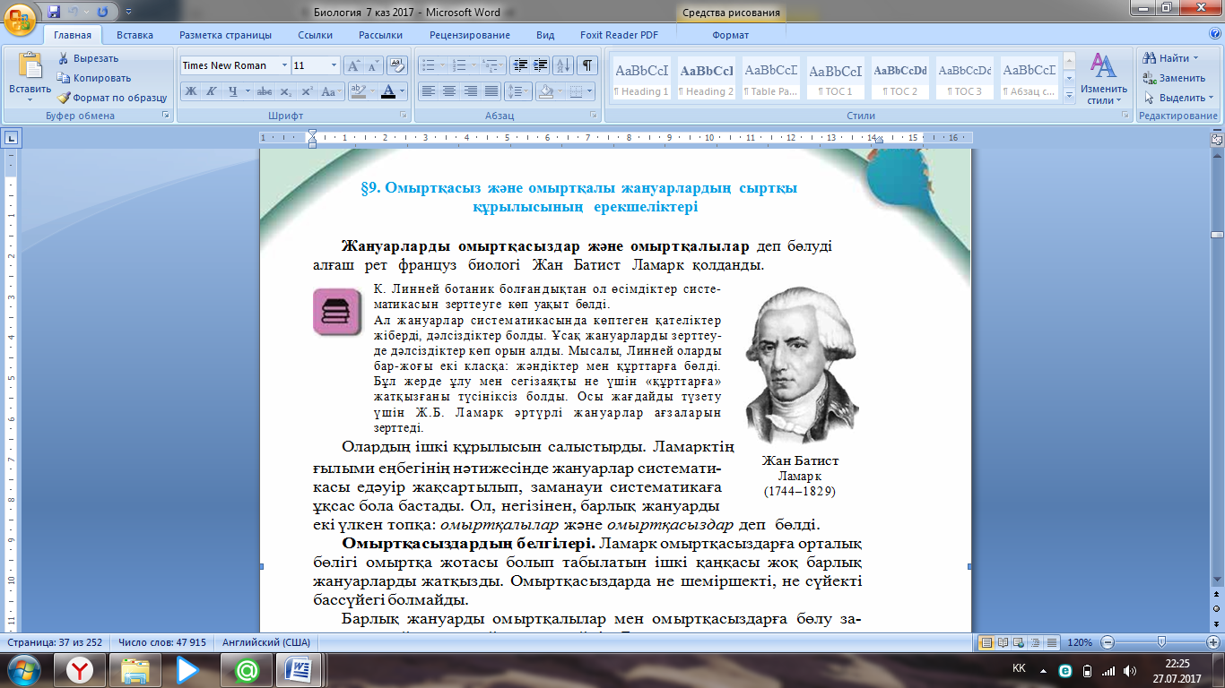Expand the Выделить selection dropdown
Screen dimensions: 1225x688
(1208, 98)
